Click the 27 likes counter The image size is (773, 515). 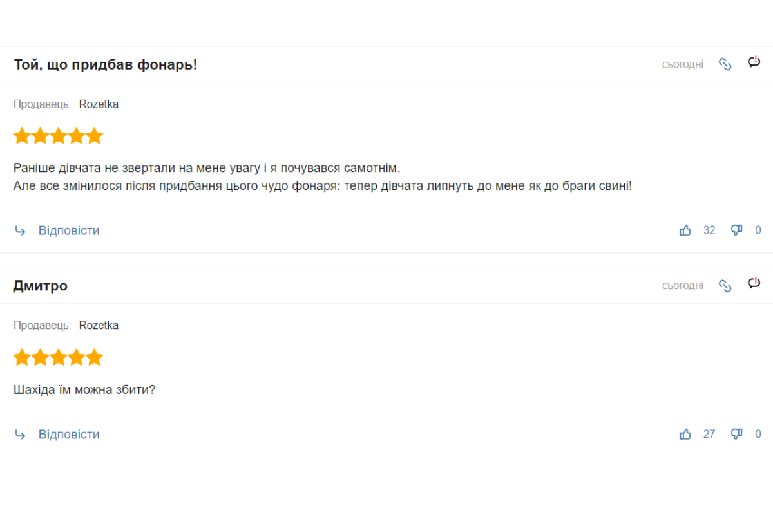[x=709, y=435]
